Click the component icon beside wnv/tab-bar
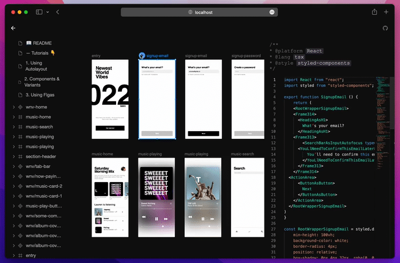 tap(21, 166)
